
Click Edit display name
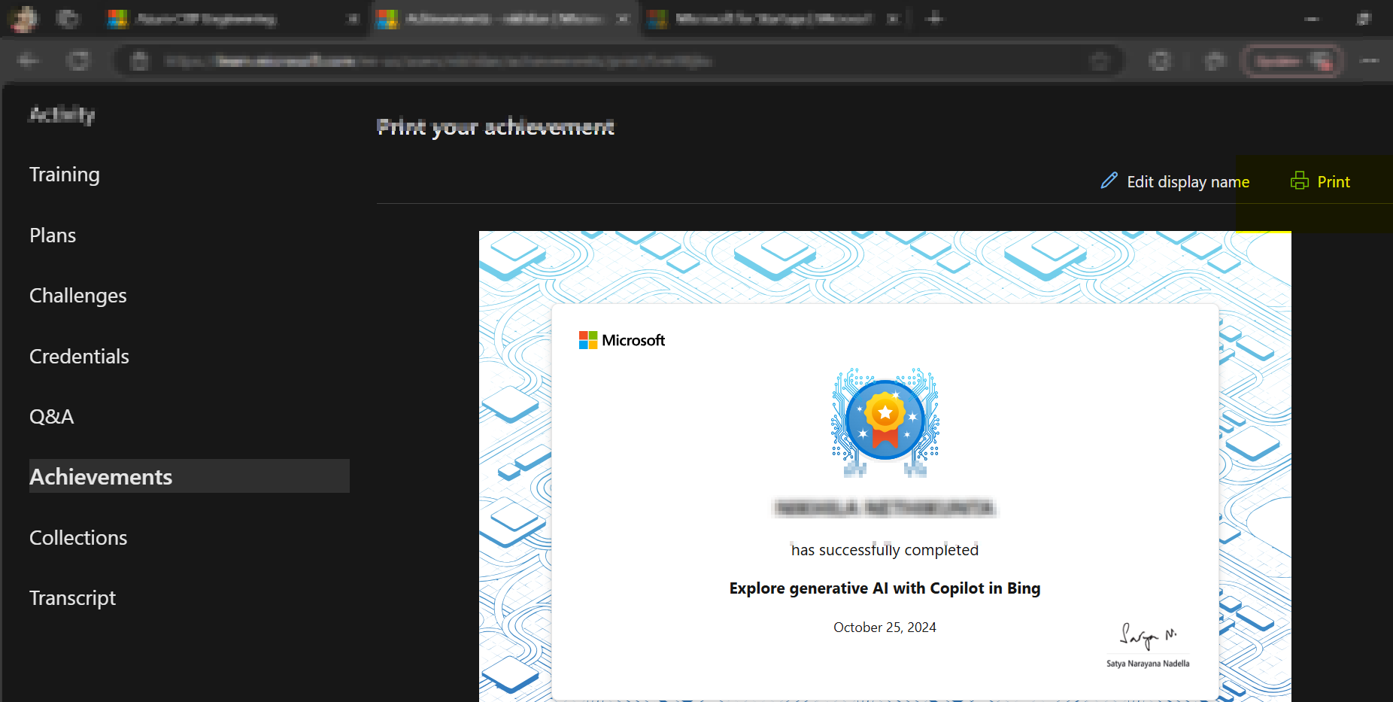point(1175,181)
